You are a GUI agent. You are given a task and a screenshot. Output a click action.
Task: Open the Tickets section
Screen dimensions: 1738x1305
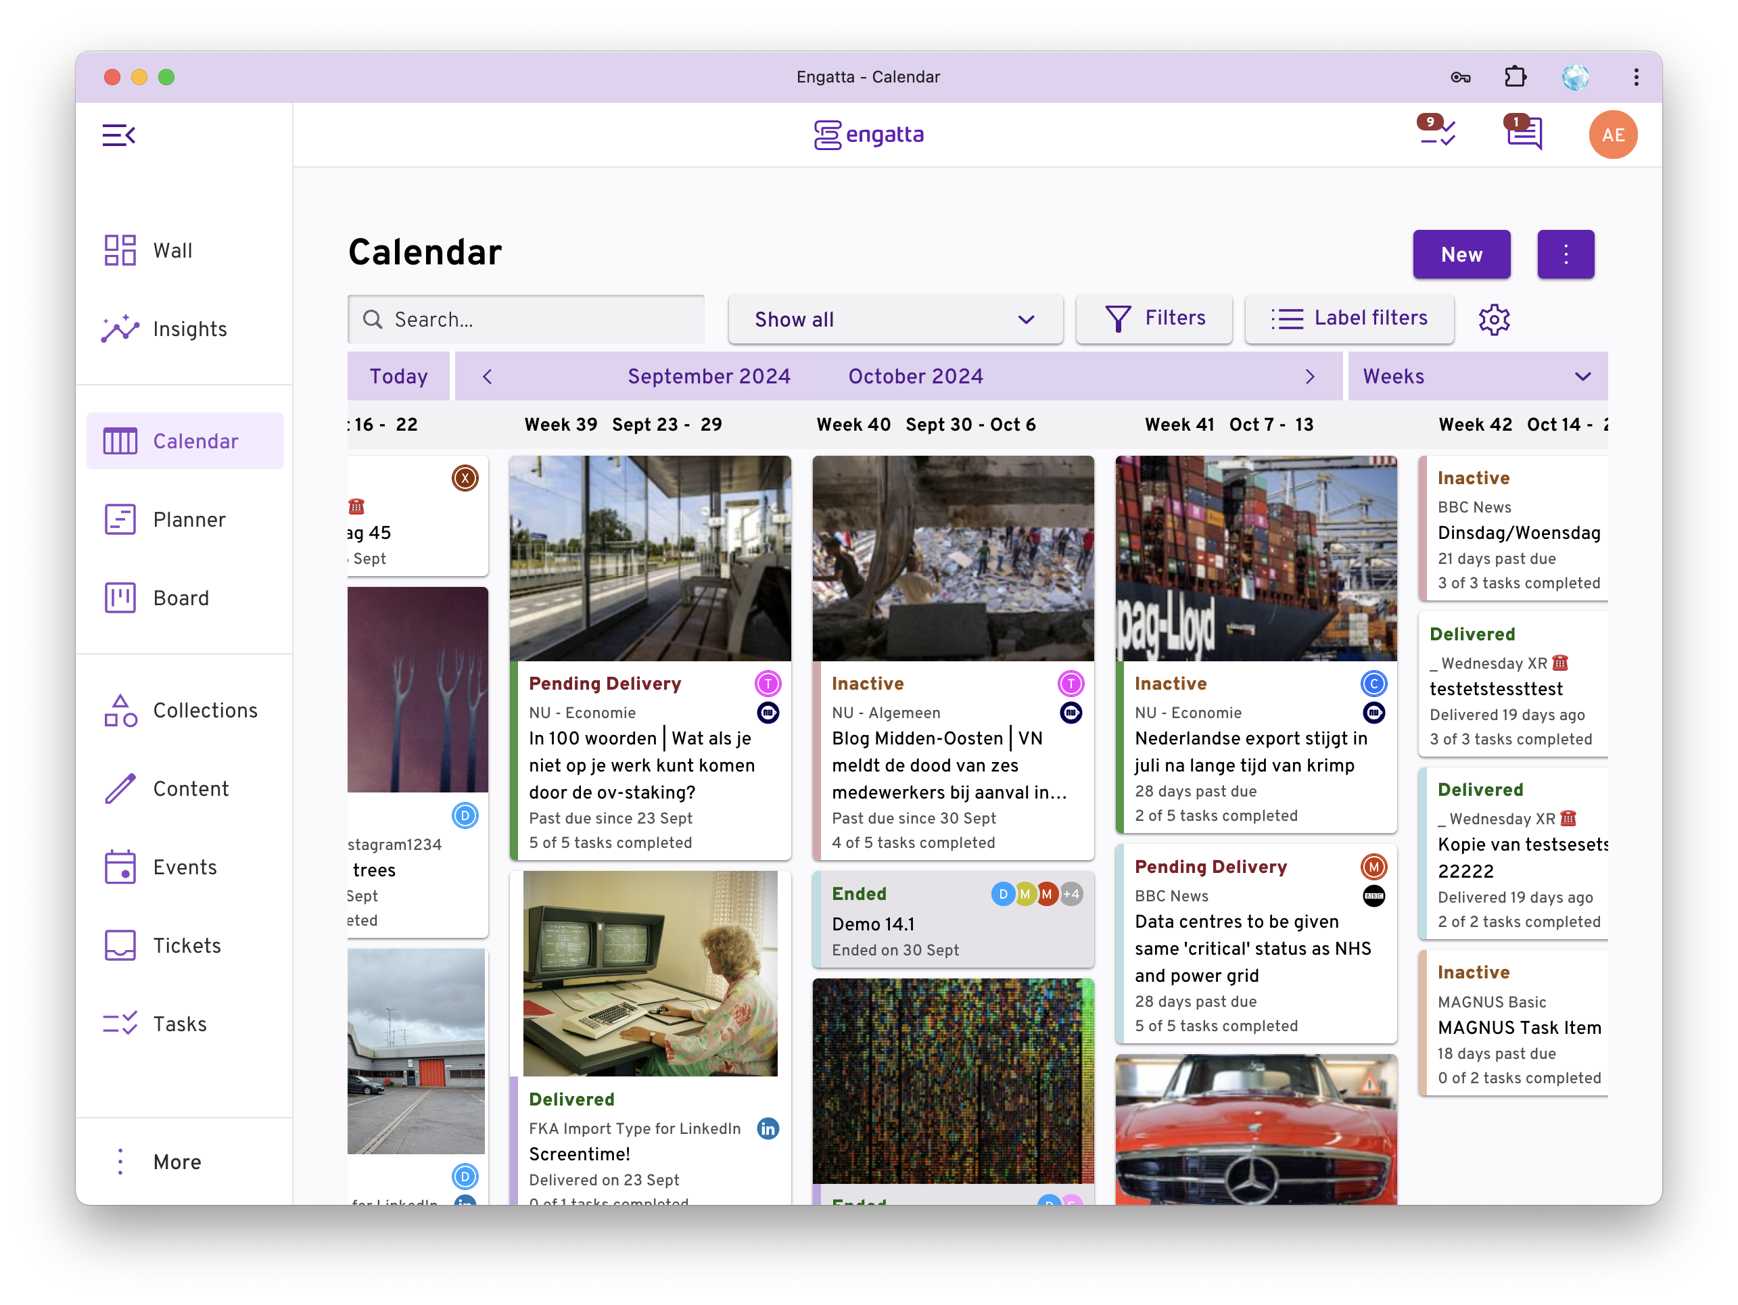tap(186, 945)
